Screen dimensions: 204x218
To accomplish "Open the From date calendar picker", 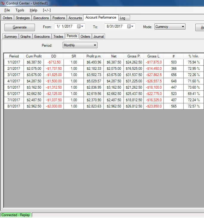I will (x=80, y=26).
